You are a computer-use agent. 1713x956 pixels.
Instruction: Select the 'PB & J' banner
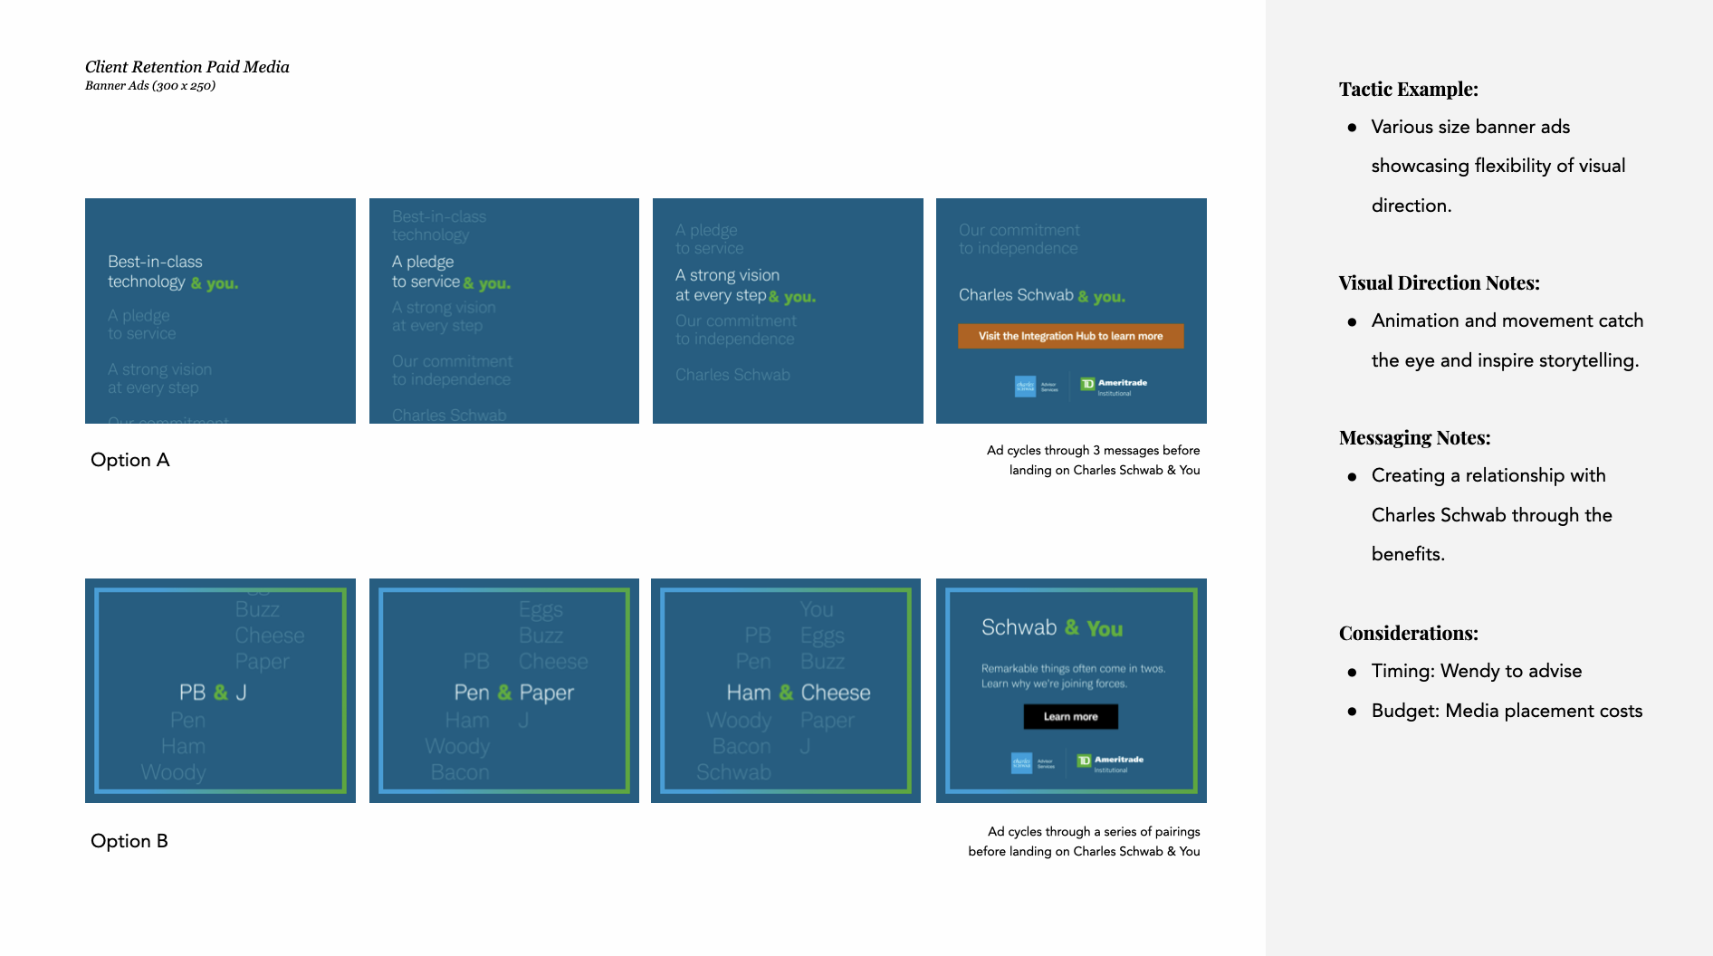(220, 691)
